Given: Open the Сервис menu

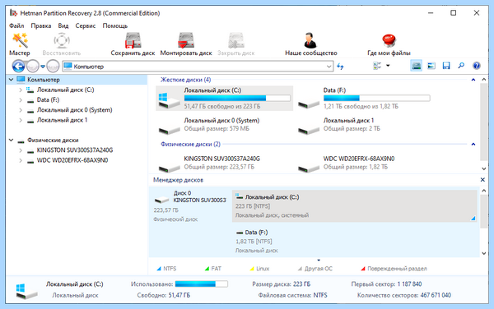Looking at the screenshot, I should point(86,25).
